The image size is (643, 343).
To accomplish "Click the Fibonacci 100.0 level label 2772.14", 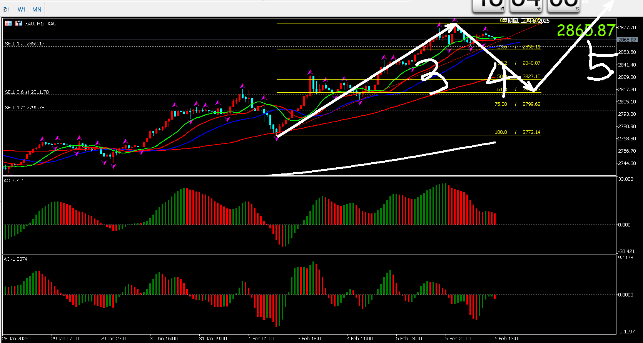I will [531, 132].
